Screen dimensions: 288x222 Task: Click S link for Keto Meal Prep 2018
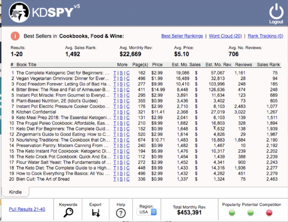coord(121,118)
